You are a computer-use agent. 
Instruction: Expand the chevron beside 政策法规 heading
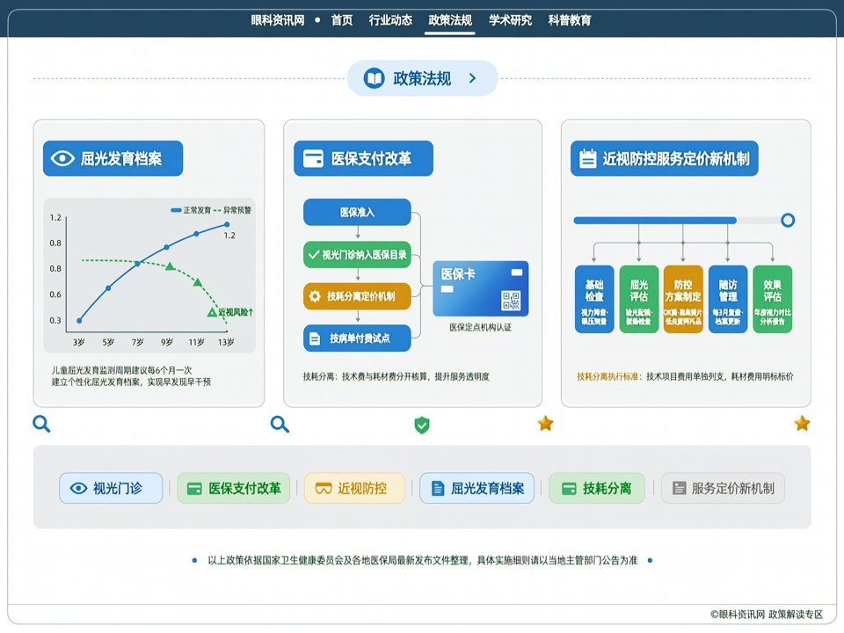[x=473, y=78]
